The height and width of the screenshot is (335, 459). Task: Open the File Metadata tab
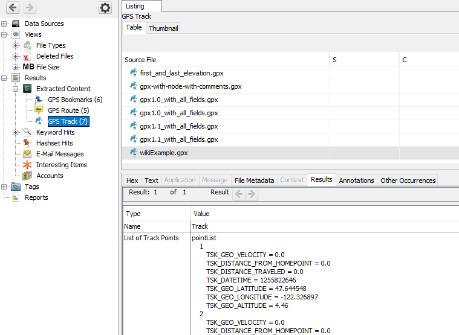pyautogui.click(x=254, y=180)
